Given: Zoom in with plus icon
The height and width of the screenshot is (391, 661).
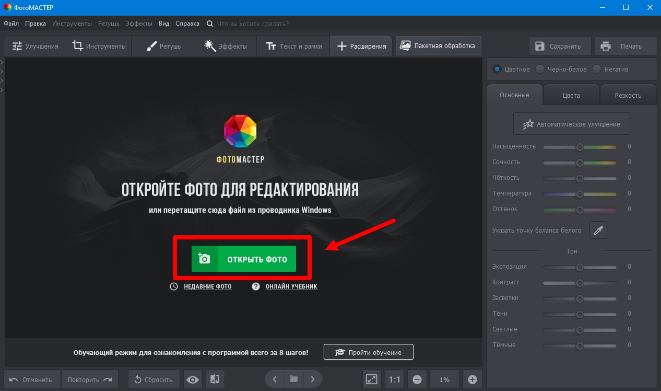Looking at the screenshot, I should coord(472,379).
